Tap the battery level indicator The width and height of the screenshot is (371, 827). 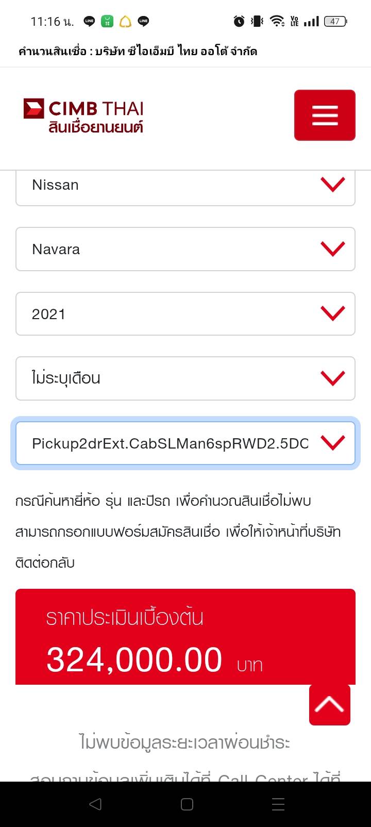pos(335,21)
